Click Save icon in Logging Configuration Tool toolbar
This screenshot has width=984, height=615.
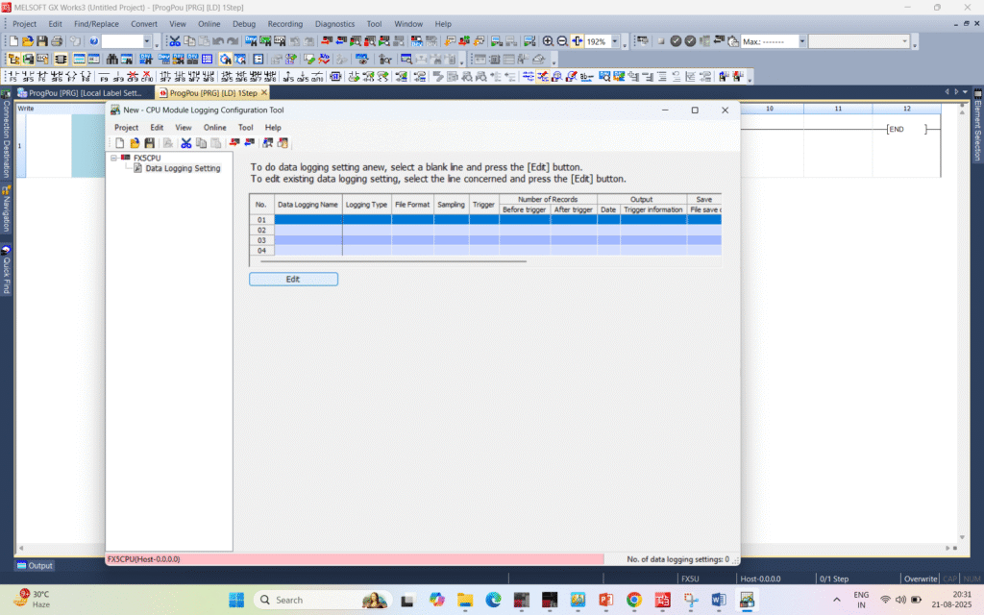click(x=149, y=143)
